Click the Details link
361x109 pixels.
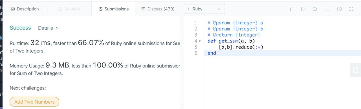[45, 28]
